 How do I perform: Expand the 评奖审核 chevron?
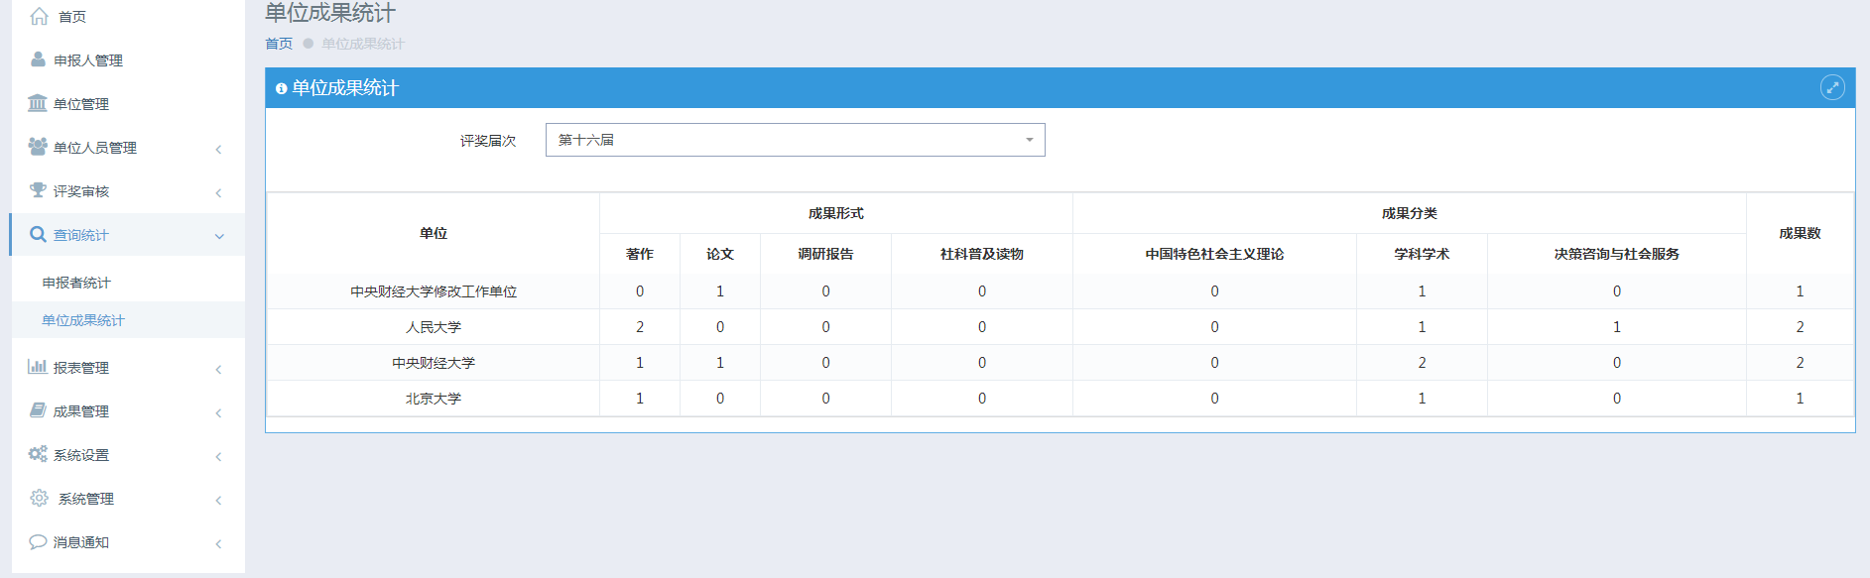pyautogui.click(x=218, y=192)
